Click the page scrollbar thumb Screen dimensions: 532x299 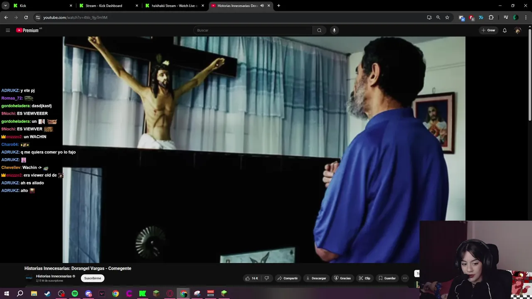click(x=530, y=75)
